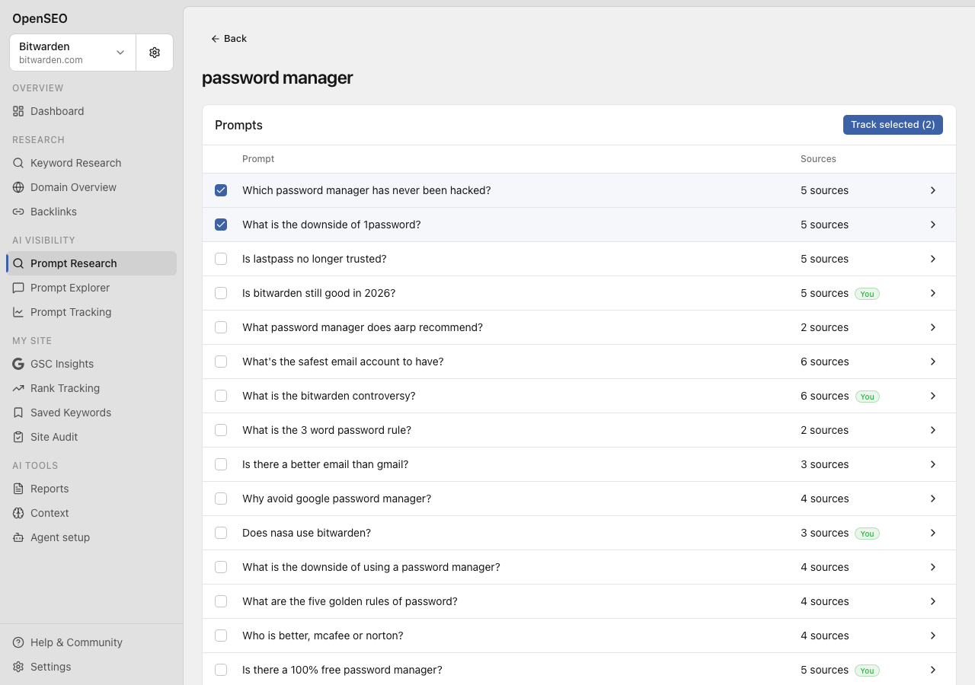
Task: Open the Help & Community link text
Action: [x=76, y=642]
